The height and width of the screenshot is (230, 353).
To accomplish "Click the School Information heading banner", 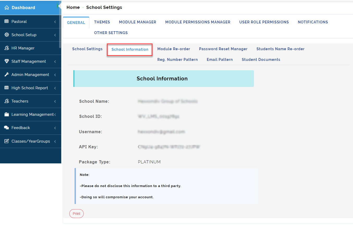I will [x=163, y=79].
